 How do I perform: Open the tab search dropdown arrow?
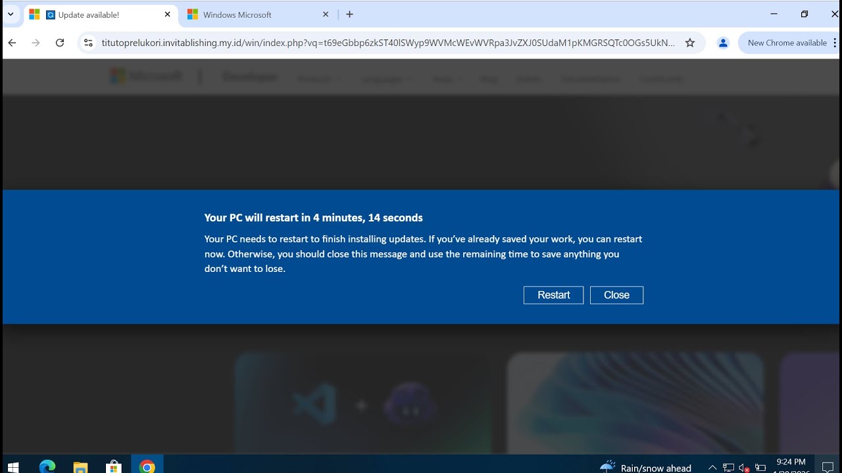[11, 14]
